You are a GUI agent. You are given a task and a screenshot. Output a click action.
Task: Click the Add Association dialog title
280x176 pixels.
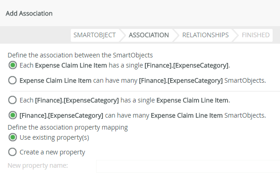(29, 13)
